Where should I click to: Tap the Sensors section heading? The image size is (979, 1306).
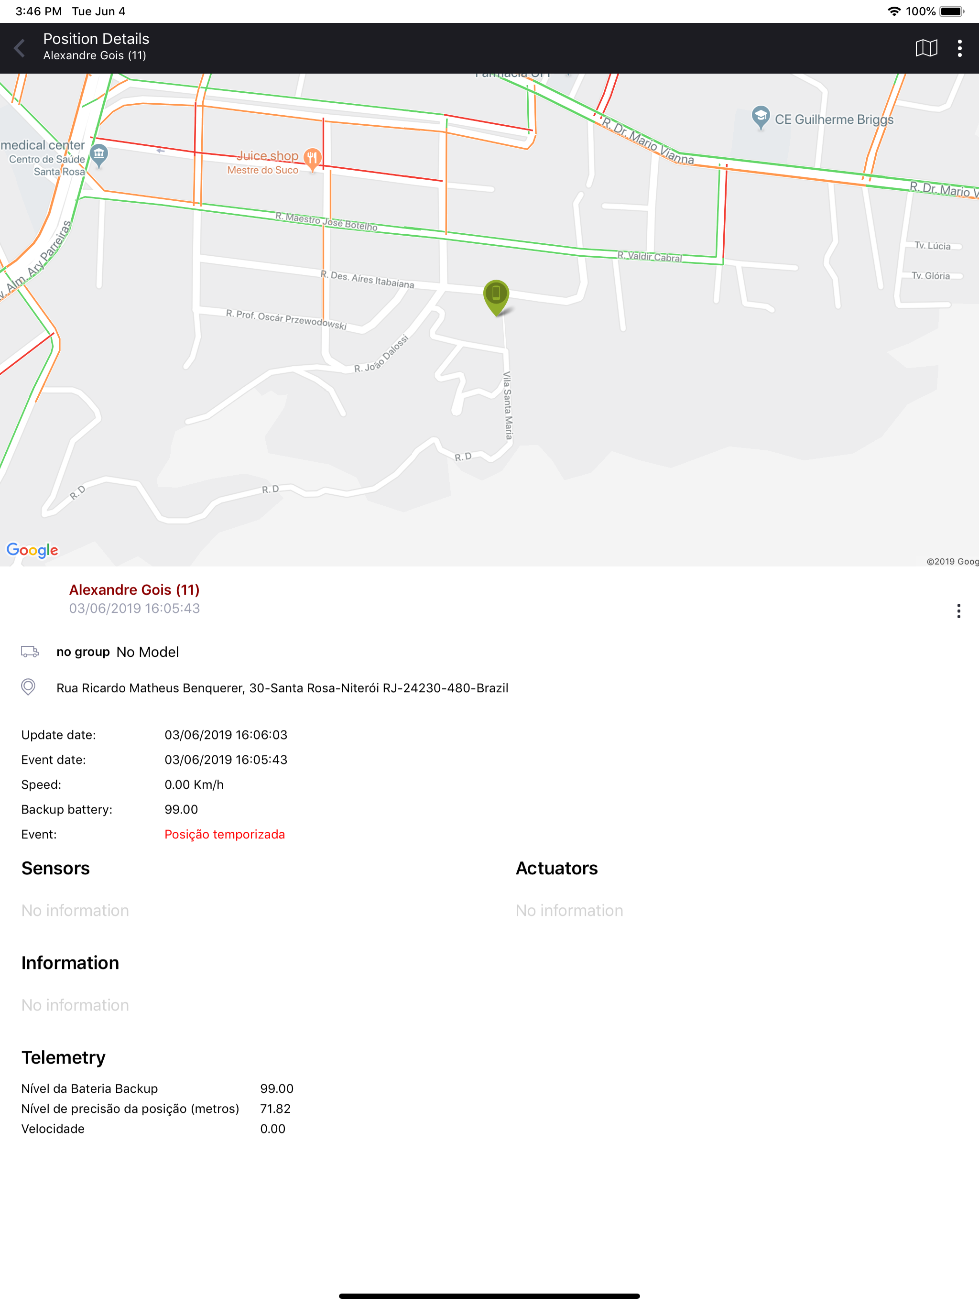click(x=55, y=868)
